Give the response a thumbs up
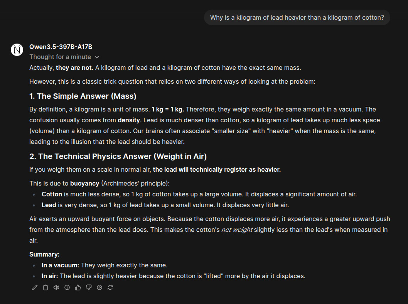Viewport: 408px width, 304px height. pyautogui.click(x=78, y=287)
